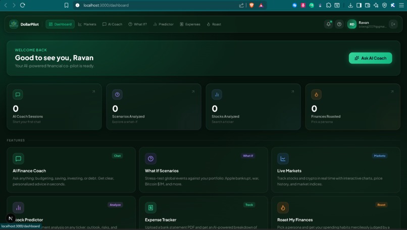Screen dimensions: 407x230
Task: Click the 'Search a ticker' text
Action: pyautogui.click(x=223, y=122)
